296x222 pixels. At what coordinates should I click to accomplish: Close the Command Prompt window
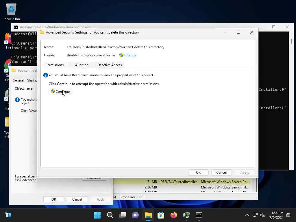point(287,27)
